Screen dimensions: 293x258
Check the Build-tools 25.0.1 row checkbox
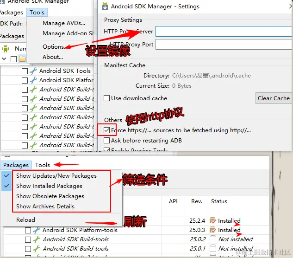28,249
